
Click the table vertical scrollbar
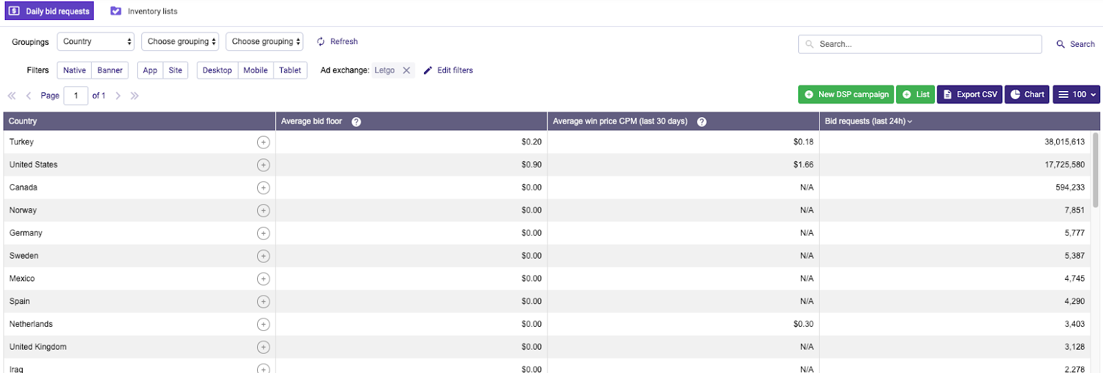[x=1095, y=169]
